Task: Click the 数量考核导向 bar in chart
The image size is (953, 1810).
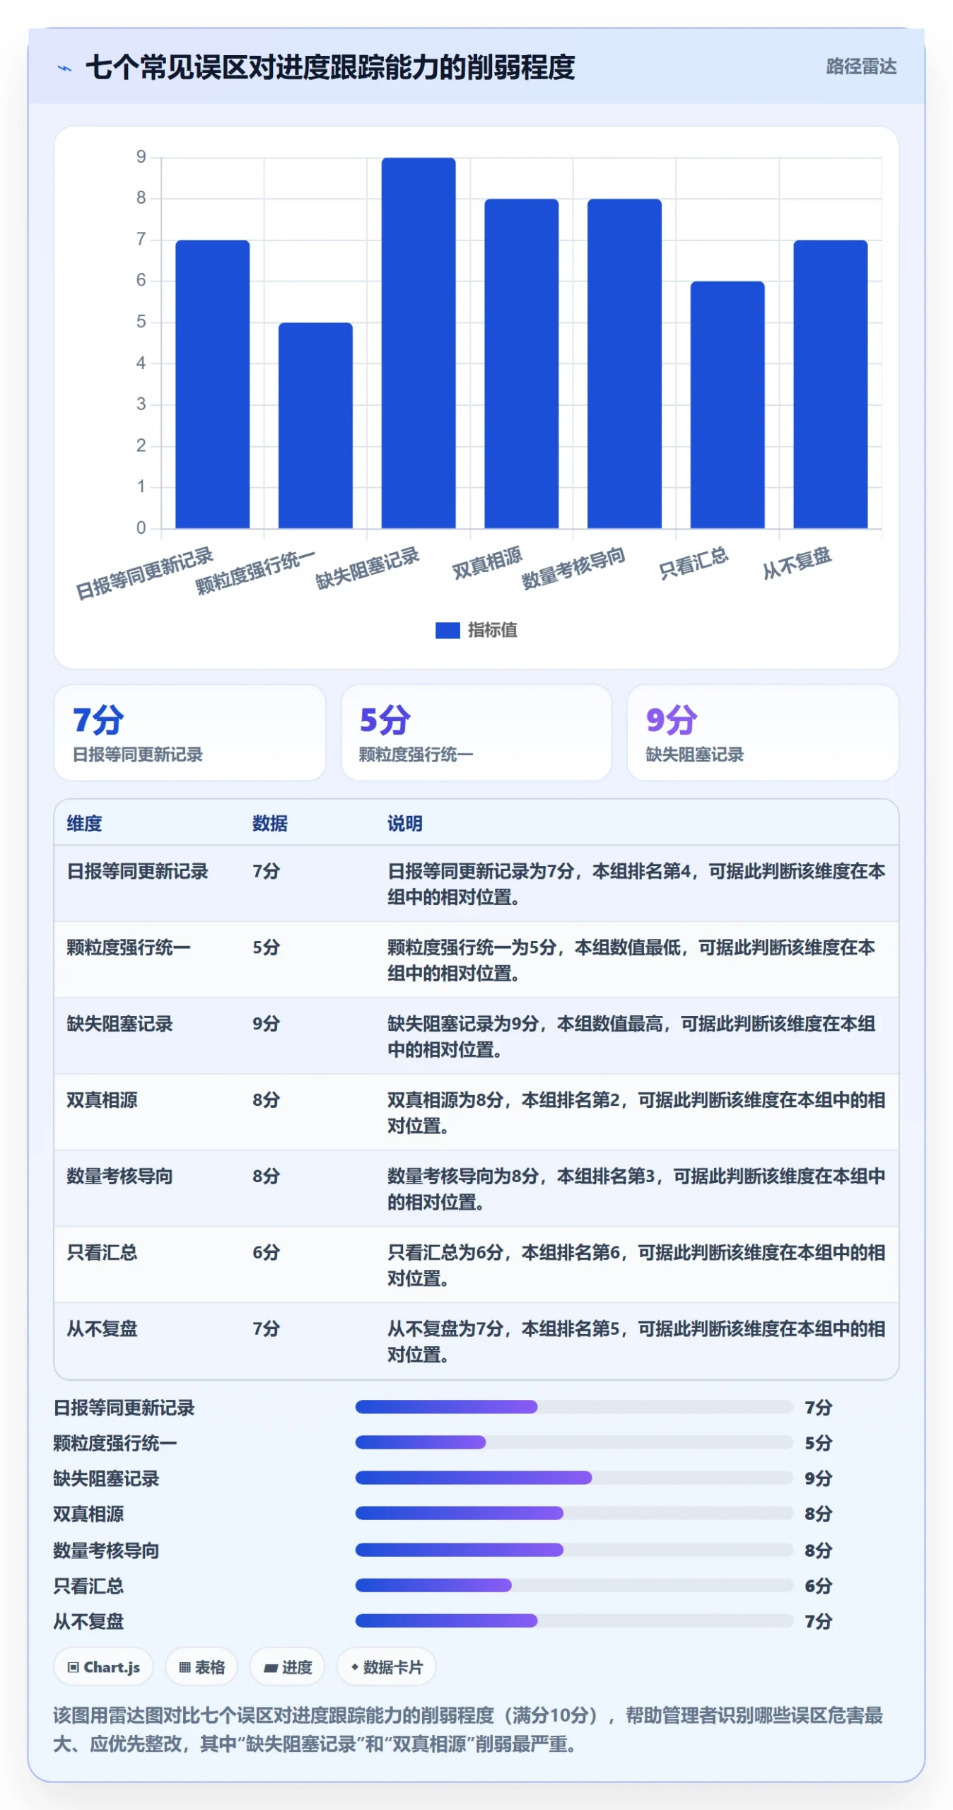Action: tap(624, 363)
